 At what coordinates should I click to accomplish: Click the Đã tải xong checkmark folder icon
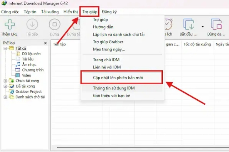pos(11,86)
